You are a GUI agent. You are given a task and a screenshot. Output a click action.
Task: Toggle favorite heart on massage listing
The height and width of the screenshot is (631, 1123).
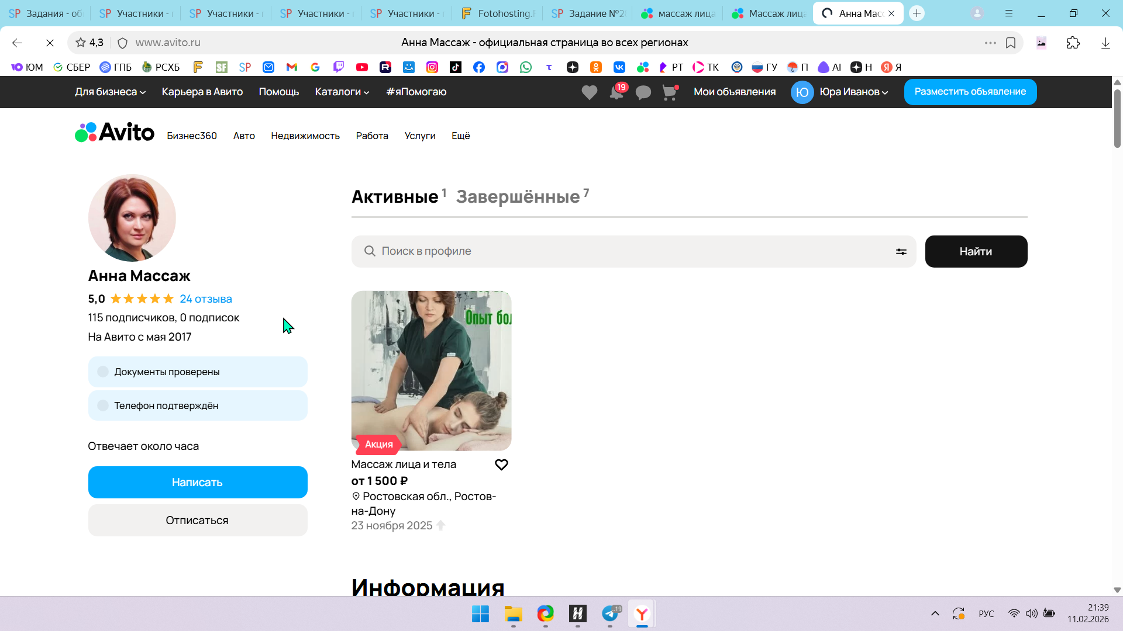point(501,464)
